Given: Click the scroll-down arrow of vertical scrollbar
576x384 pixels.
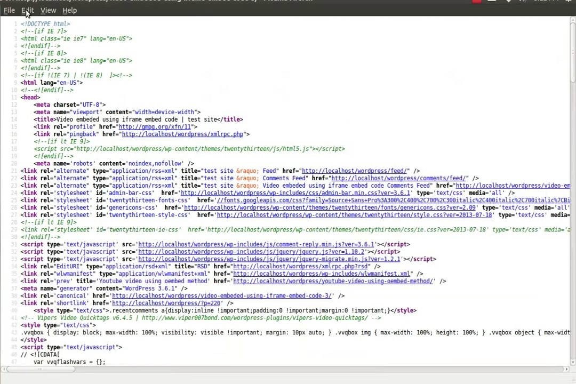Looking at the screenshot, I should click(x=573, y=362).
